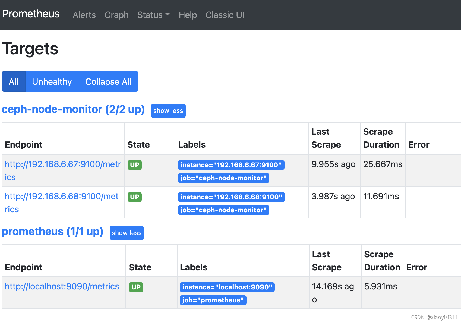Image resolution: width=461 pixels, height=323 pixels.
Task: Open ceph-node-monitor (2/2 up) heading link
Action: click(x=73, y=109)
